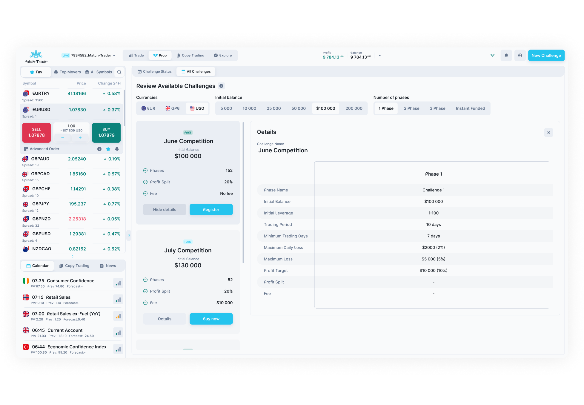Click info icon beside Review Available Challenges
The image size is (584, 405).
point(221,86)
